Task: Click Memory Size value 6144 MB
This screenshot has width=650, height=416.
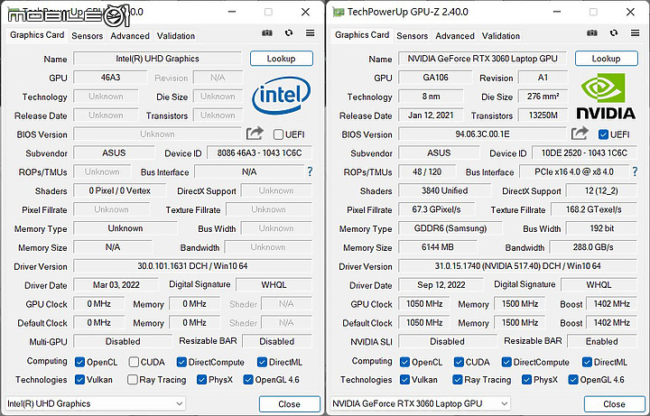Action: click(x=438, y=247)
